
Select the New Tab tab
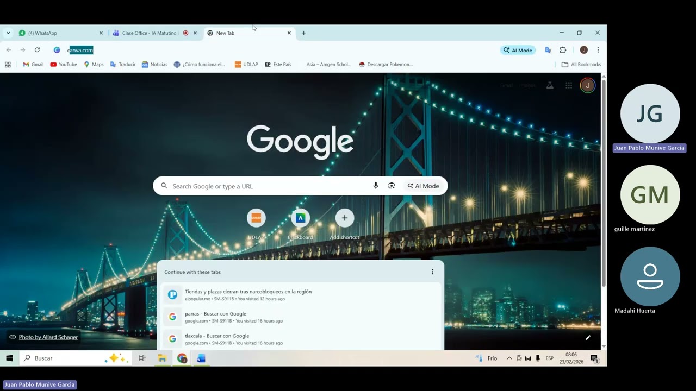[249, 33]
